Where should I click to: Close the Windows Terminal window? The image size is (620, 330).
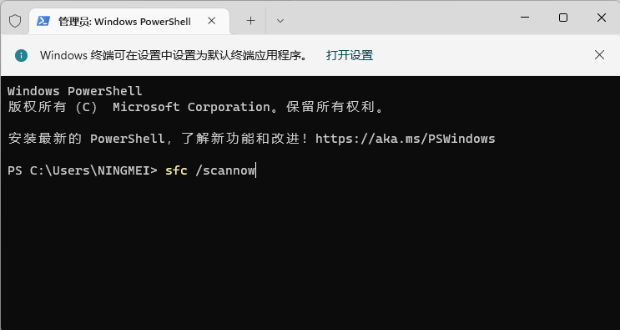coord(602,18)
